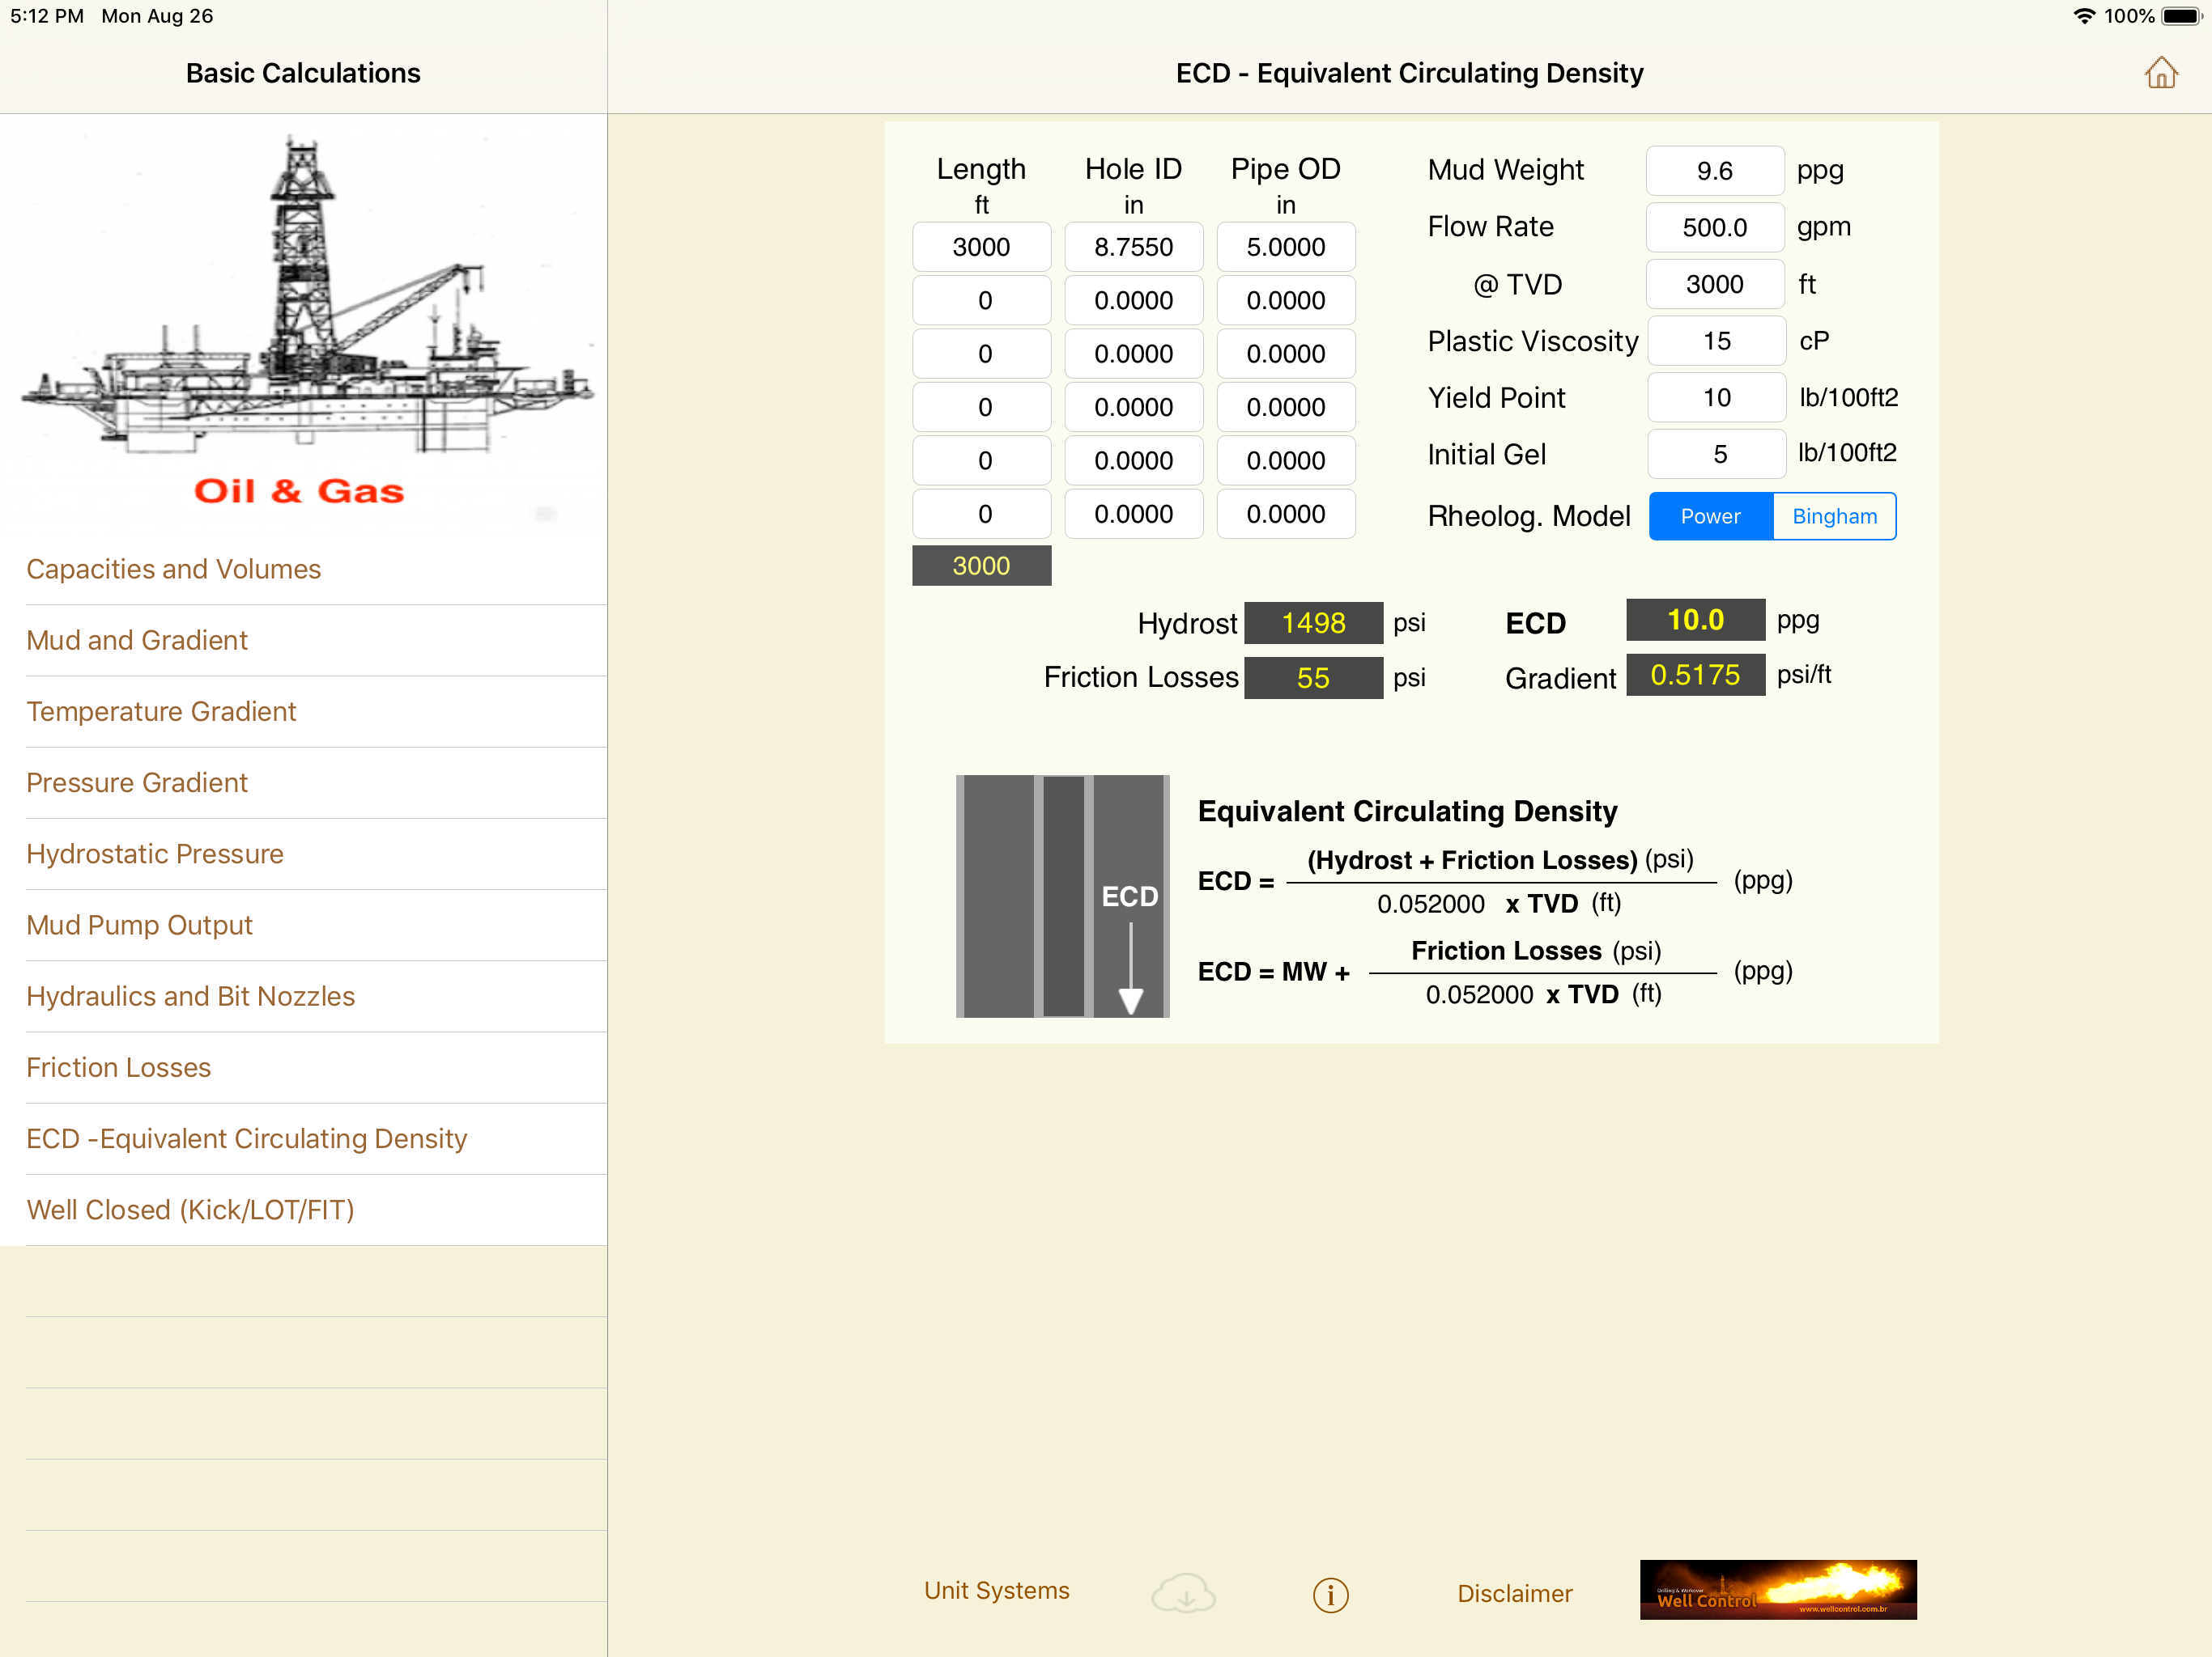Open Well Closed (Kick/LOT/FIT) item
This screenshot has width=2212, height=1657.
[190, 1210]
